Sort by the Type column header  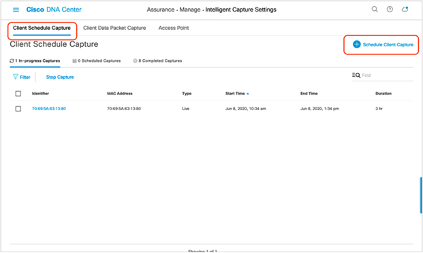click(187, 94)
